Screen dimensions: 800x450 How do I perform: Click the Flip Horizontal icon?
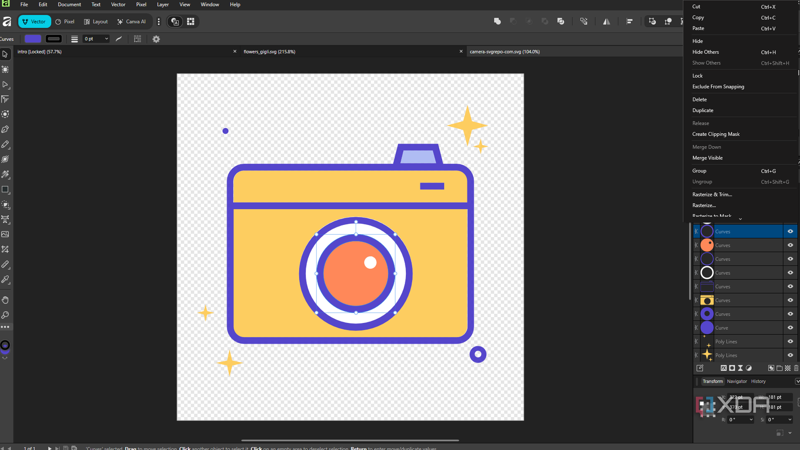(607, 21)
